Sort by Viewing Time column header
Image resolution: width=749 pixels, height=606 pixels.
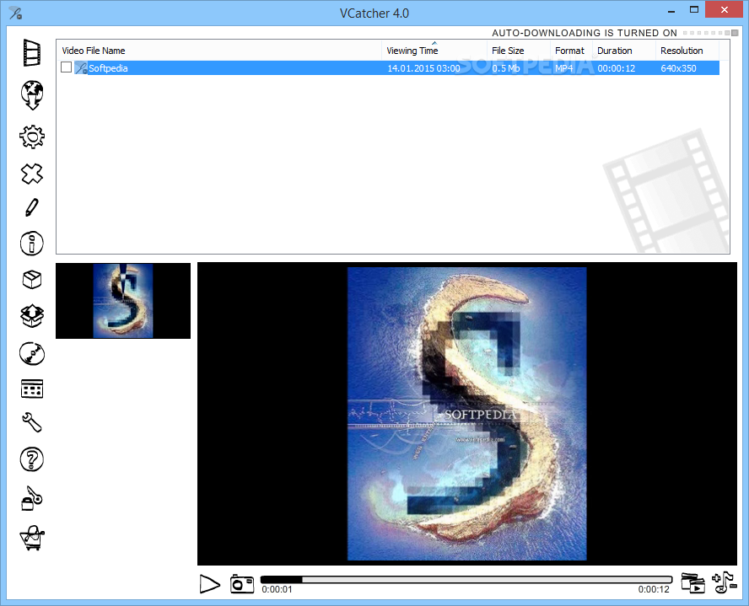[x=434, y=51]
